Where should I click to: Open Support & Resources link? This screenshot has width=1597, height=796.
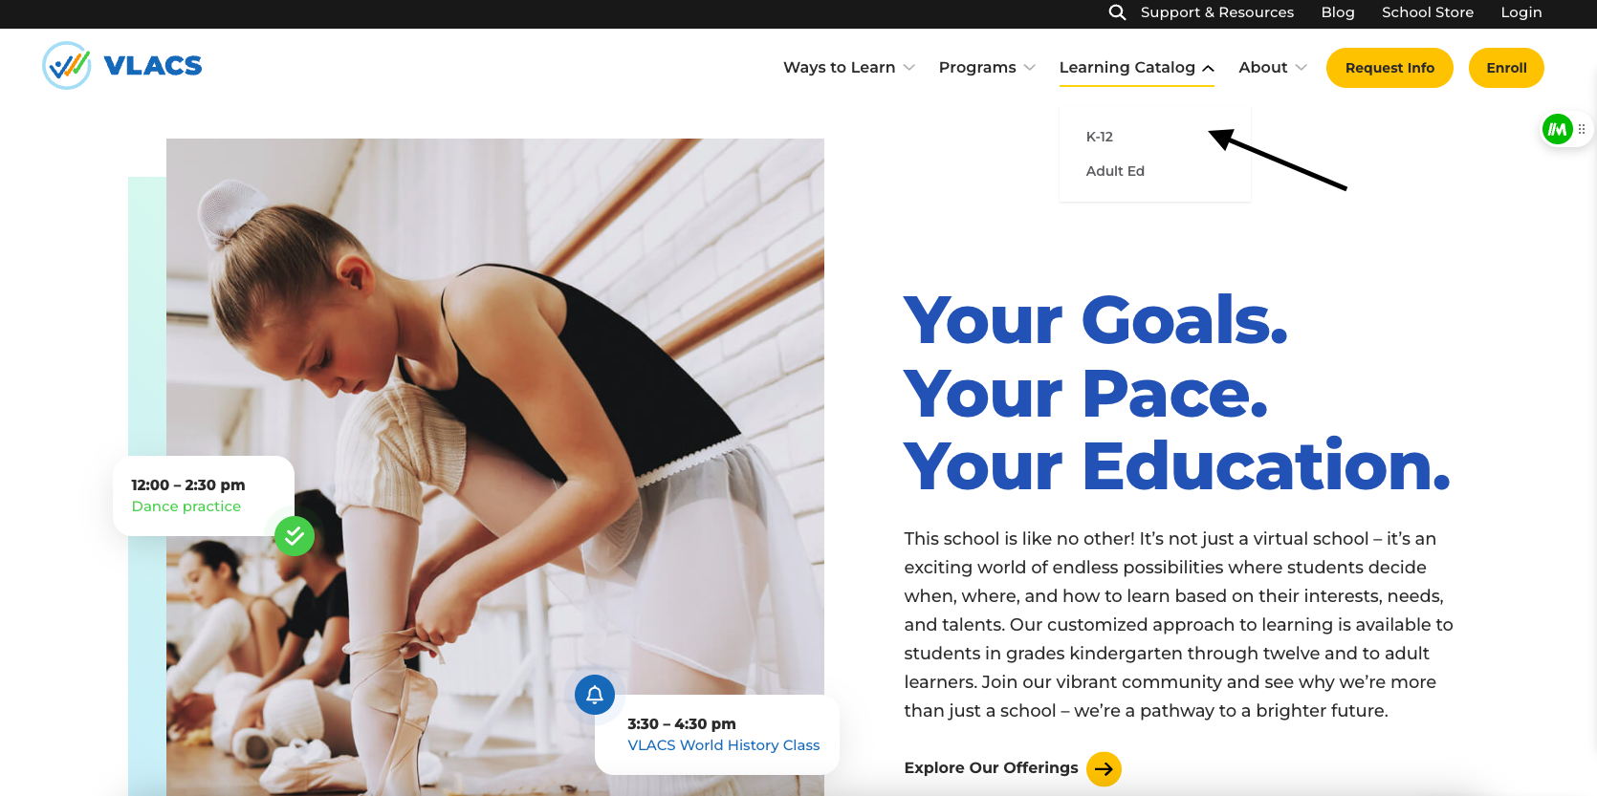(x=1216, y=12)
